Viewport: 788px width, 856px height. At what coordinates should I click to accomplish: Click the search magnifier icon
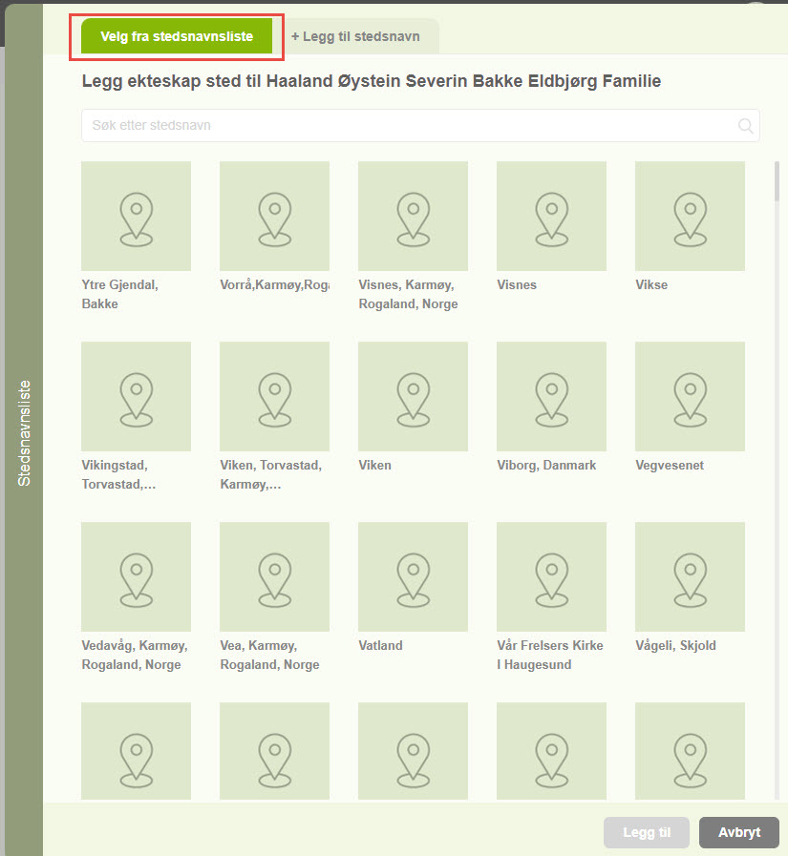click(x=745, y=126)
